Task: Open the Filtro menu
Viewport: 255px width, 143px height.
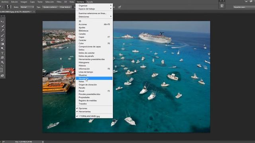Action: [x=59, y=2]
